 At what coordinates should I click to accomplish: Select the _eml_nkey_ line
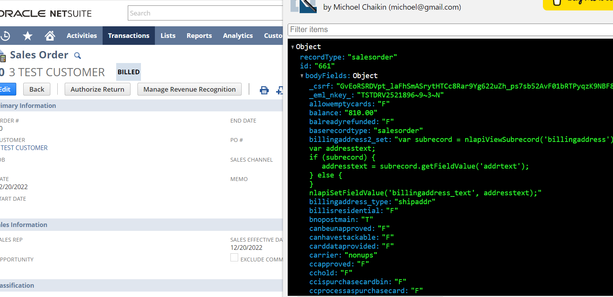click(x=376, y=95)
